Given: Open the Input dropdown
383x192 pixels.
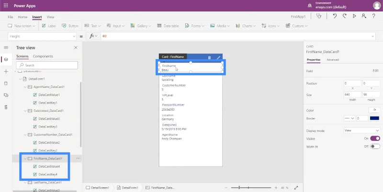Looking at the screenshot, I should click(115, 26).
